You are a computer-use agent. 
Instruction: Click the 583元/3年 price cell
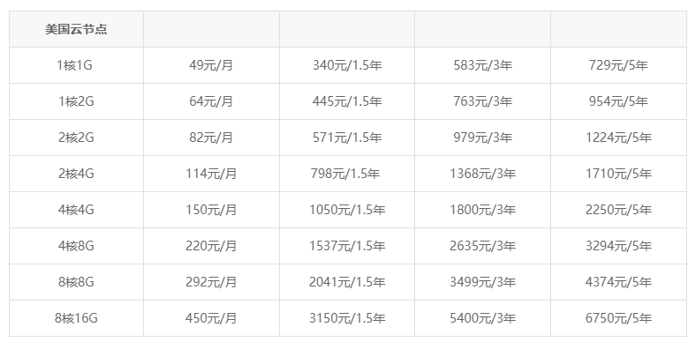pos(482,65)
